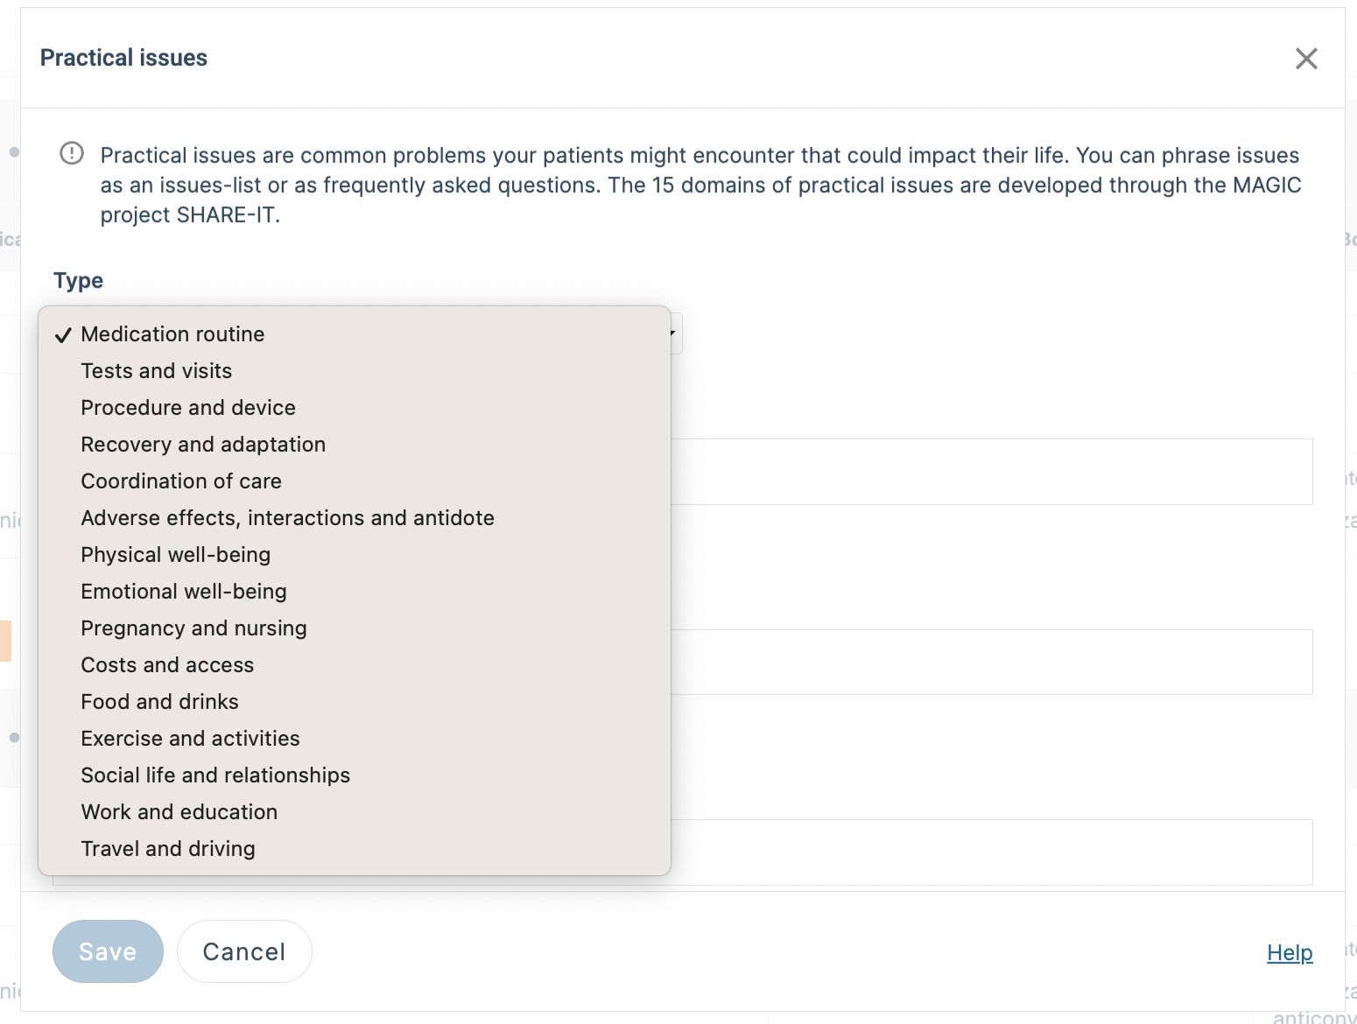Pick Recovery and adaptation option
This screenshot has width=1357, height=1024.
[x=355, y=445]
